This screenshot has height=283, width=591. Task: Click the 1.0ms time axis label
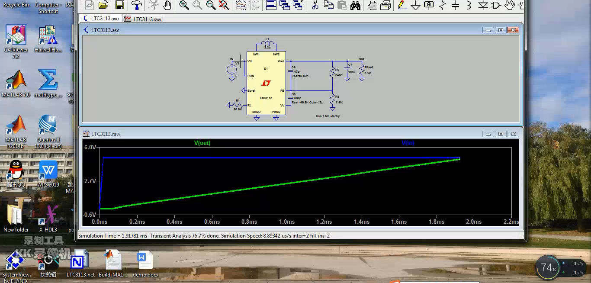pyautogui.click(x=286, y=222)
